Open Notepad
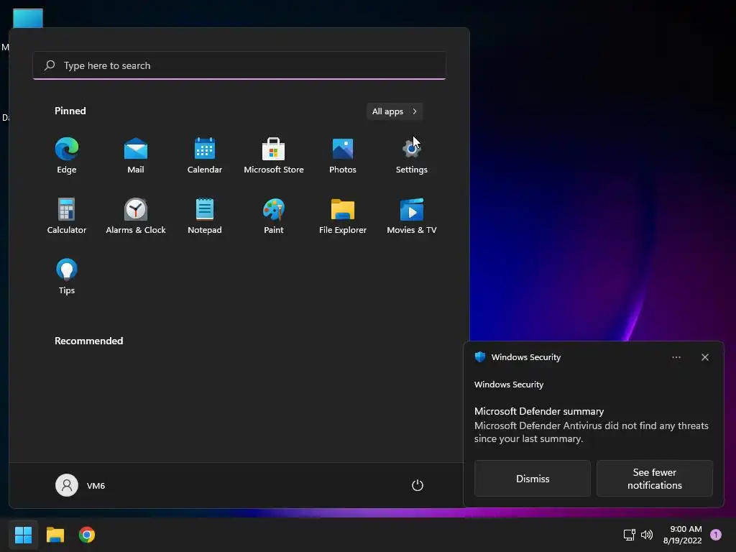The height and width of the screenshot is (552, 736). pyautogui.click(x=205, y=216)
